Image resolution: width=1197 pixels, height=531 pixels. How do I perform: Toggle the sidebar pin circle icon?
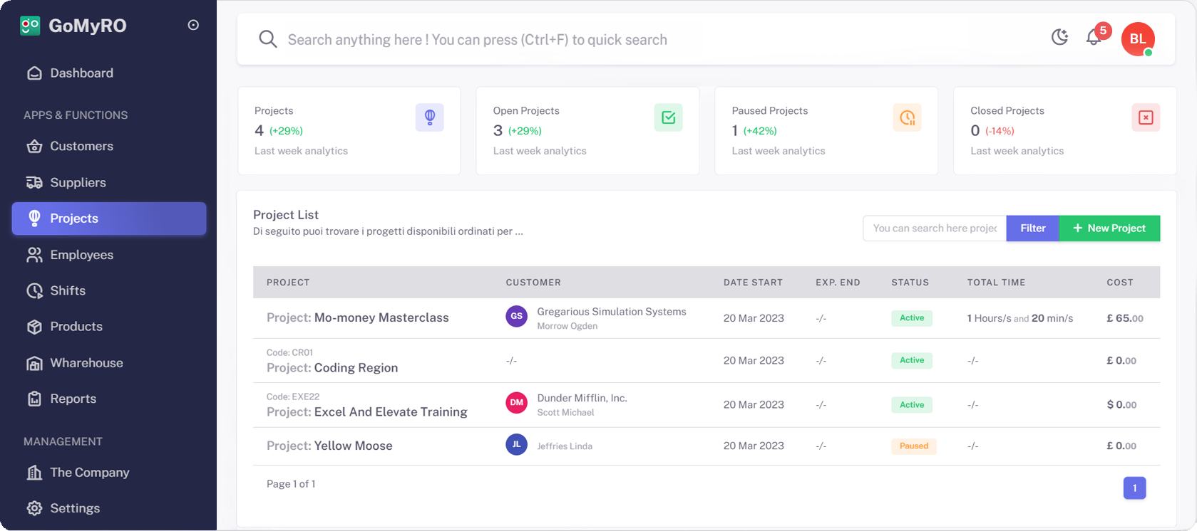point(193,25)
